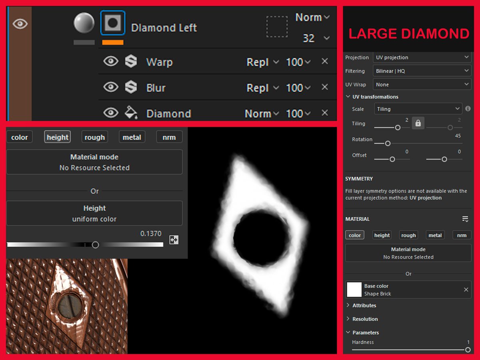Select the Diamond Left layer name

pyautogui.click(x=164, y=28)
